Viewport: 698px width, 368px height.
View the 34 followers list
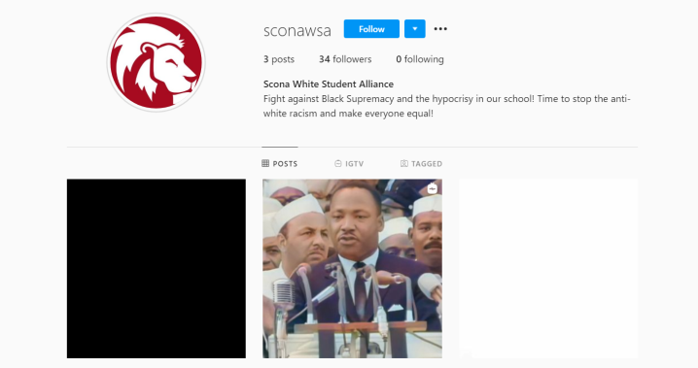pyautogui.click(x=345, y=59)
